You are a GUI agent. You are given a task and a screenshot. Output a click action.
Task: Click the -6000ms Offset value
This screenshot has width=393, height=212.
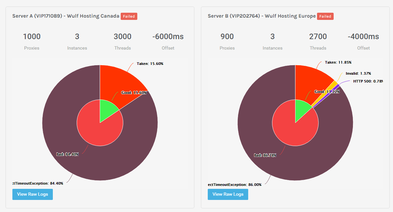[168, 37]
